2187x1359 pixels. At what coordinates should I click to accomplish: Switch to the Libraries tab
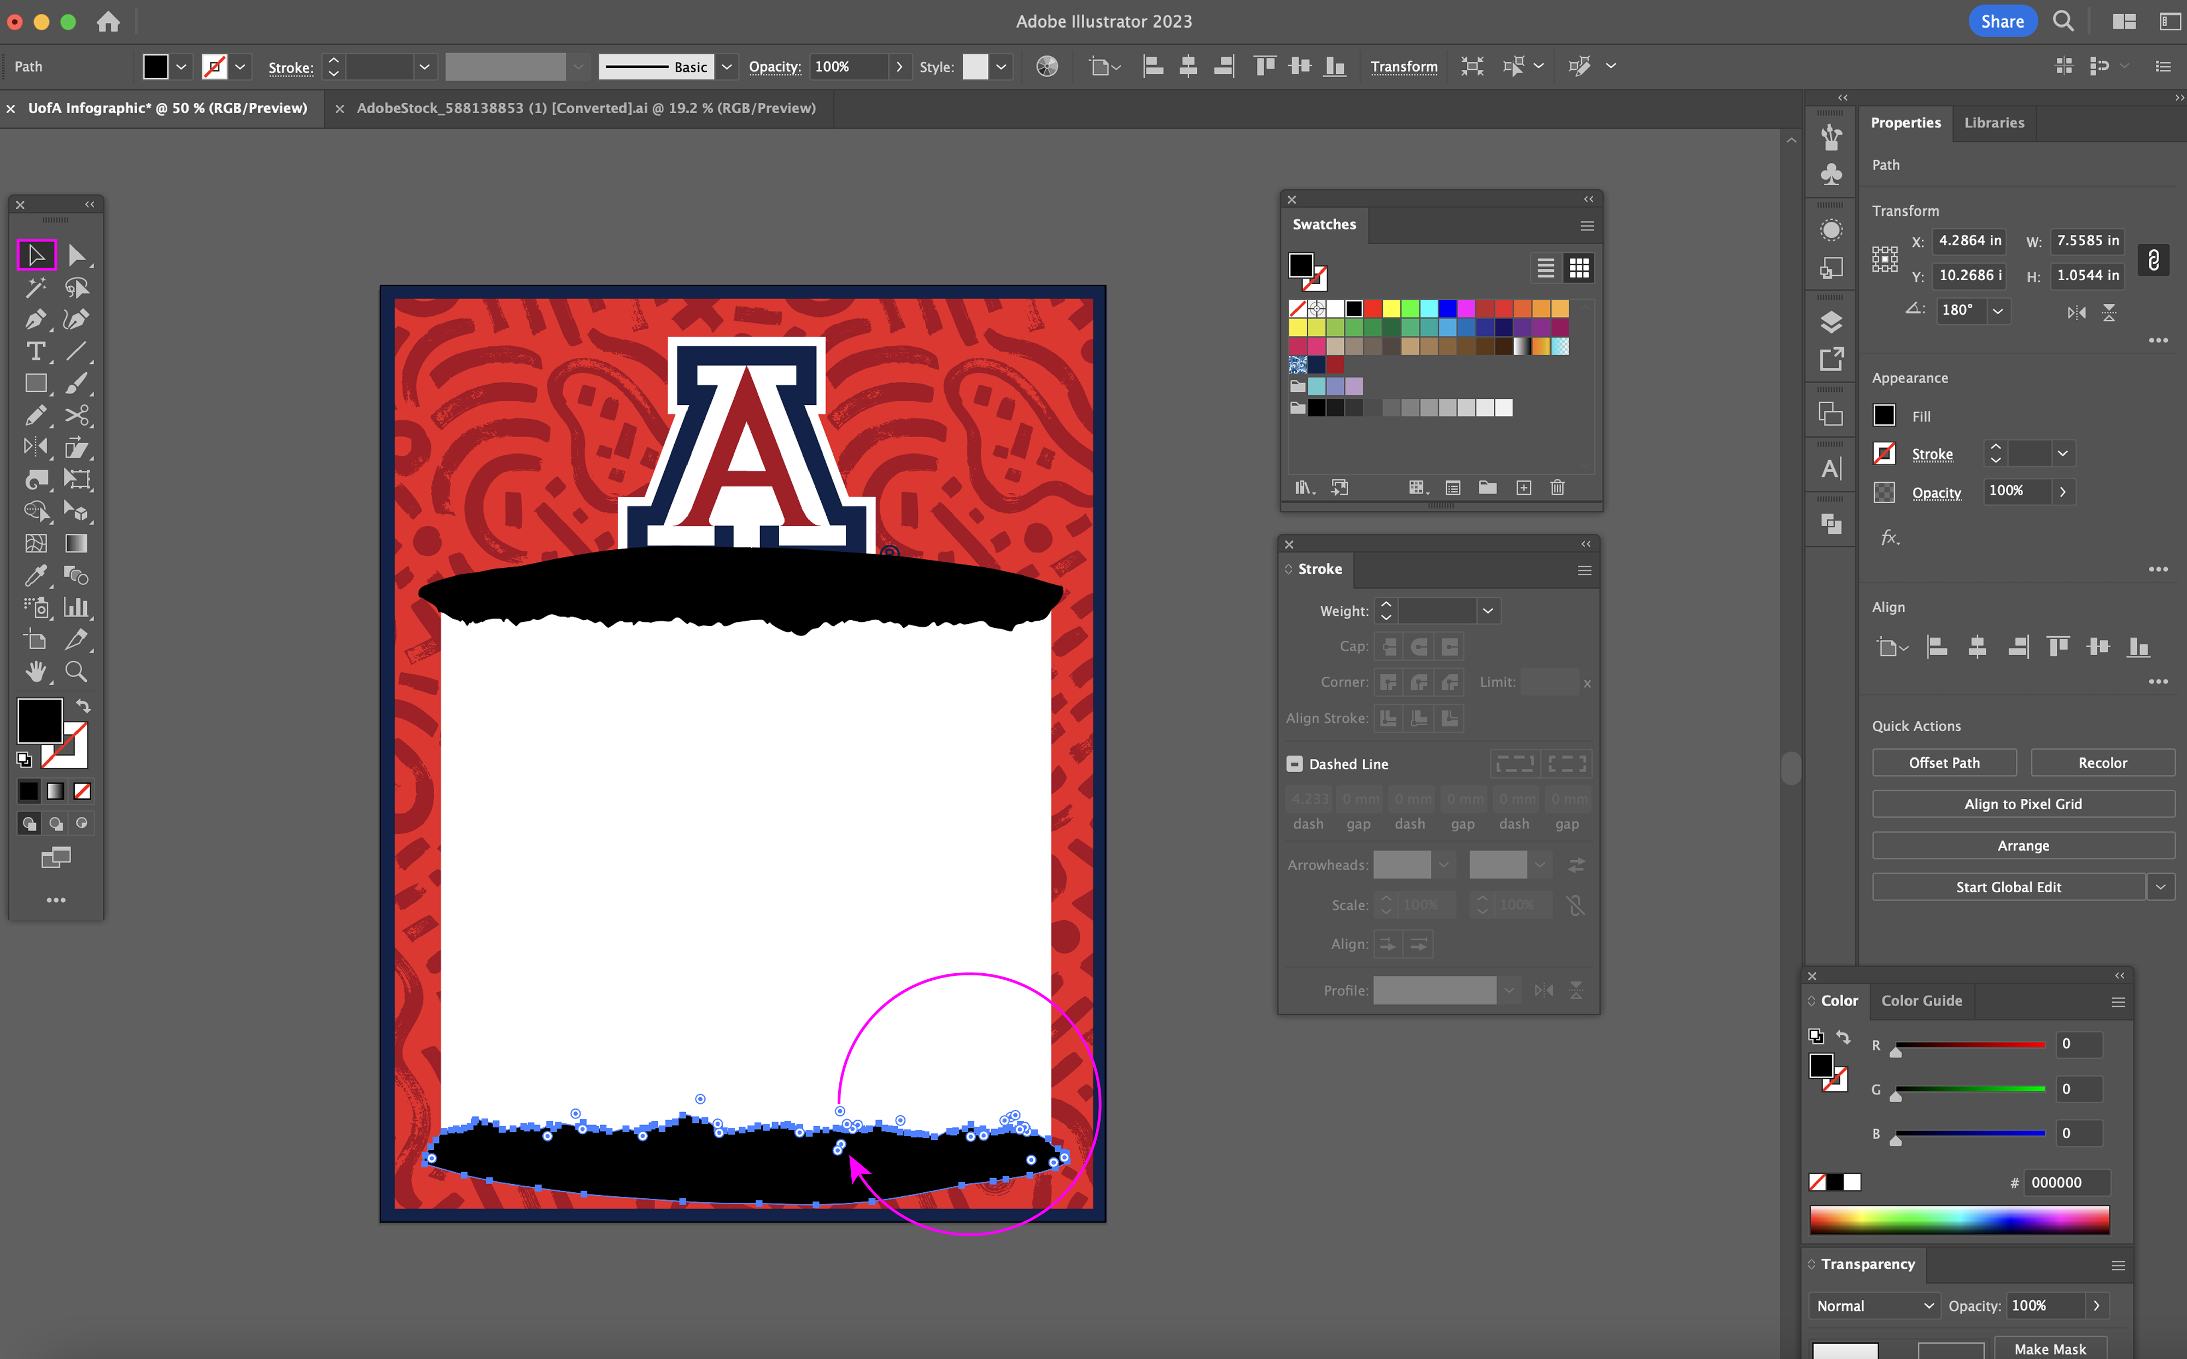(1993, 122)
